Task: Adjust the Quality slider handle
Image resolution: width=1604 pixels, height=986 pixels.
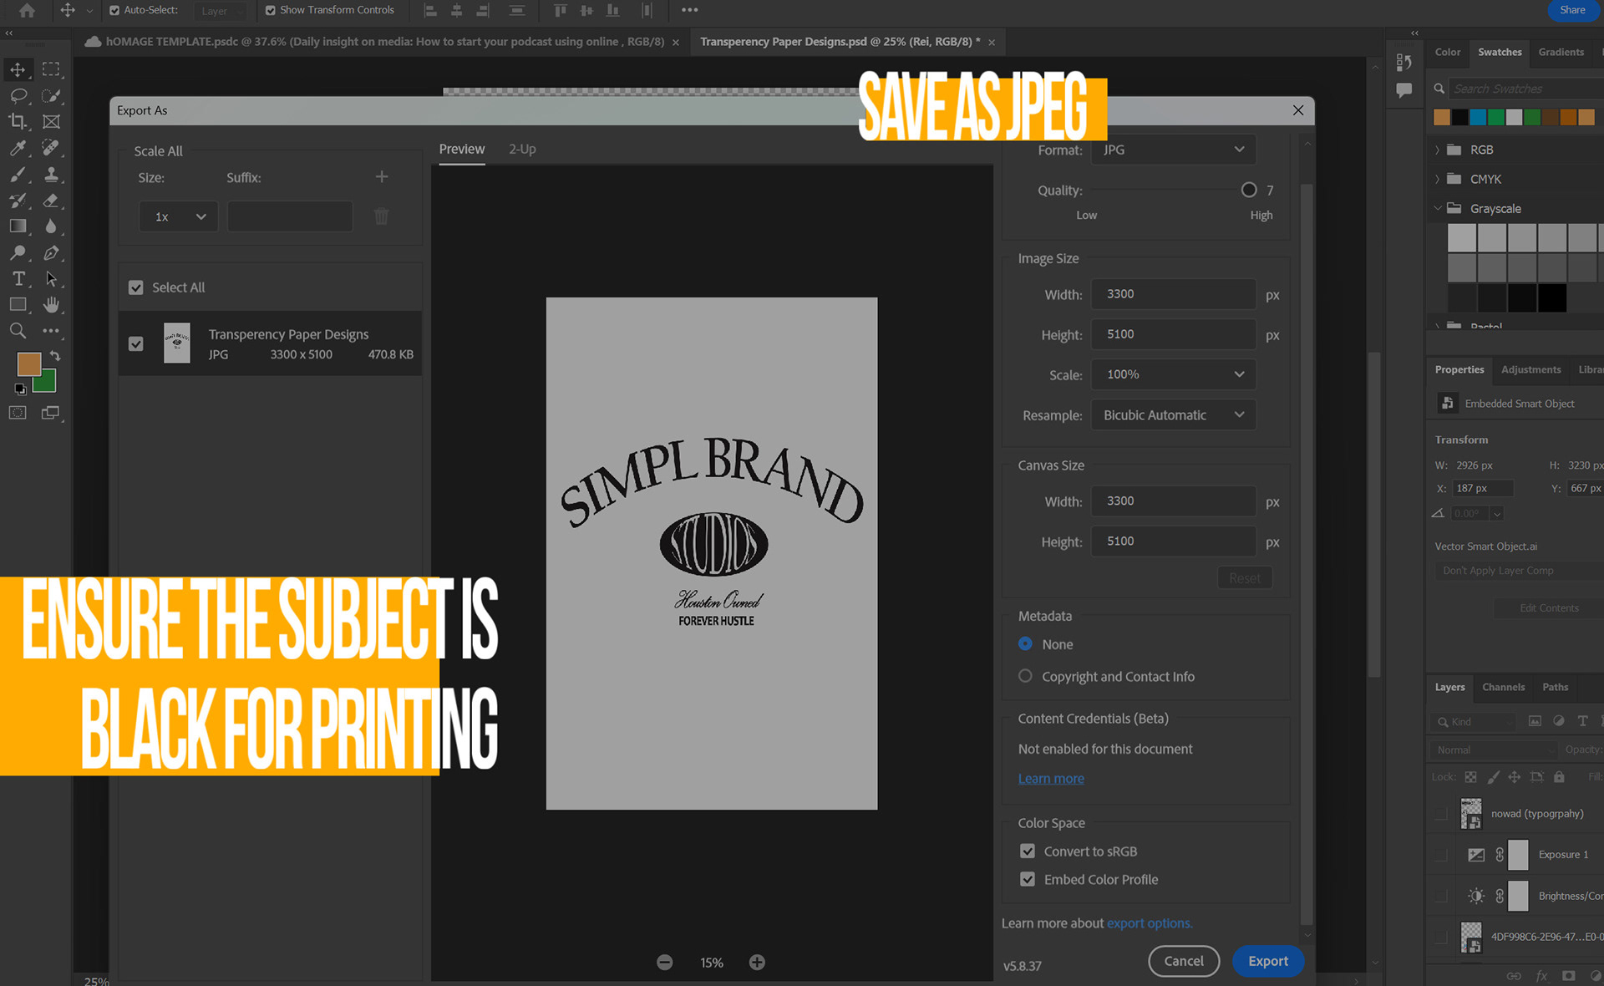Action: 1249,191
